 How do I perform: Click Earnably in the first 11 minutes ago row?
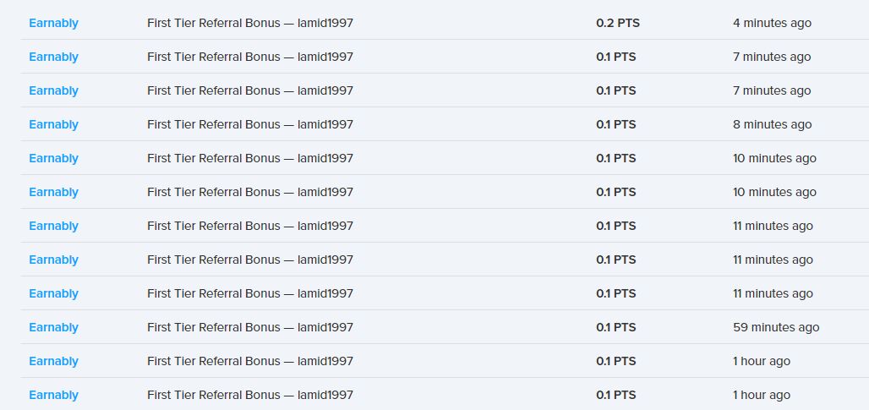[53, 226]
